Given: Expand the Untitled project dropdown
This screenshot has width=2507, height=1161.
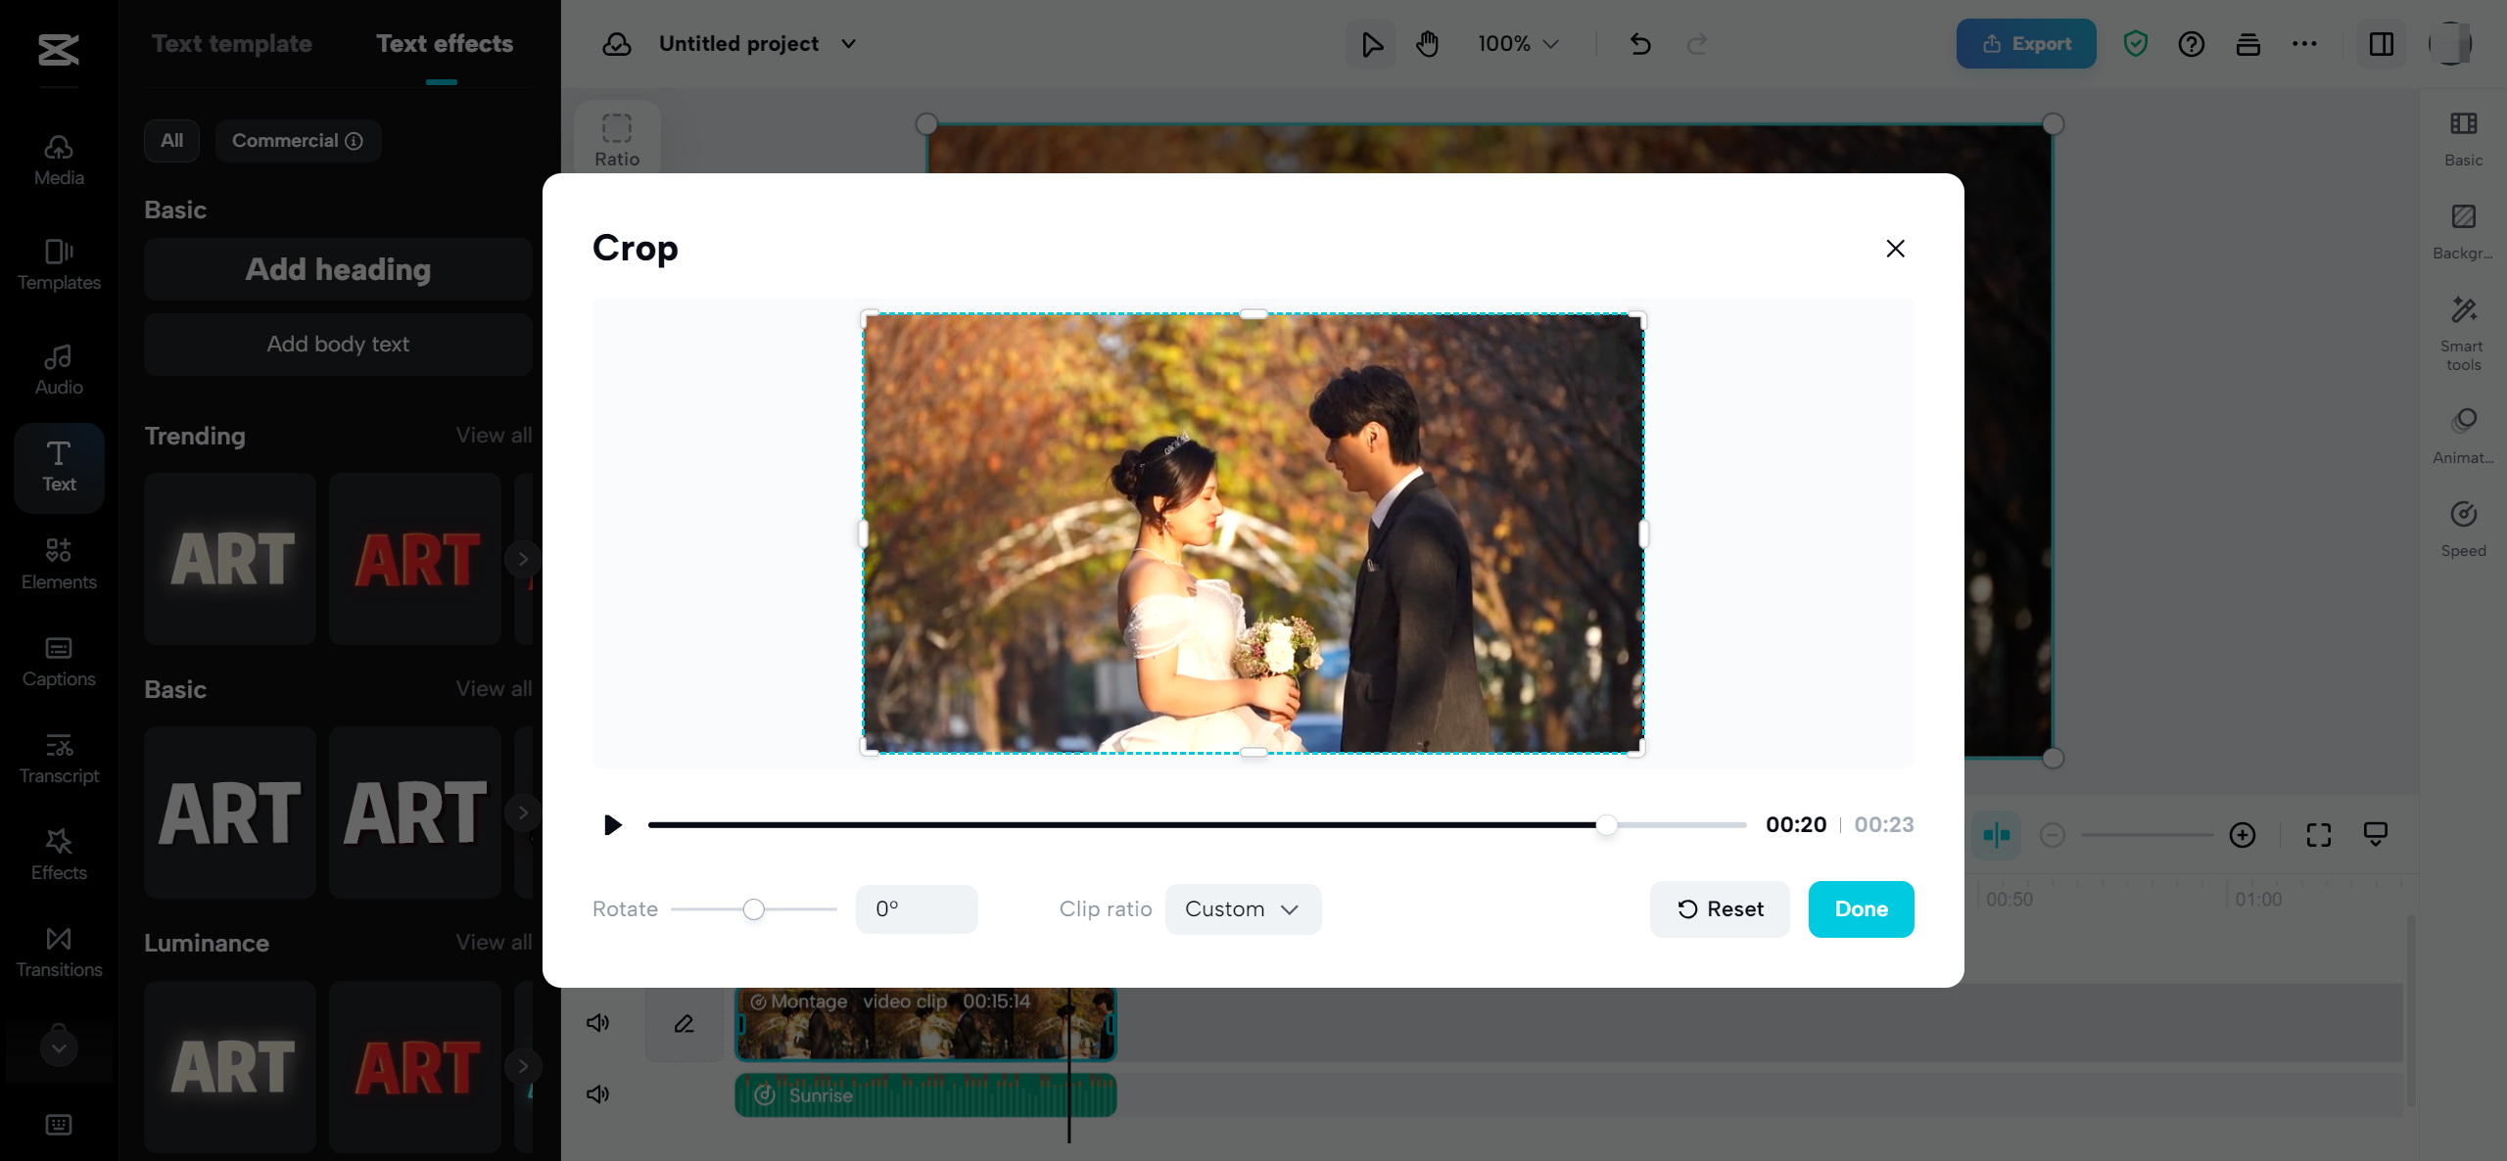Looking at the screenshot, I should (x=848, y=43).
